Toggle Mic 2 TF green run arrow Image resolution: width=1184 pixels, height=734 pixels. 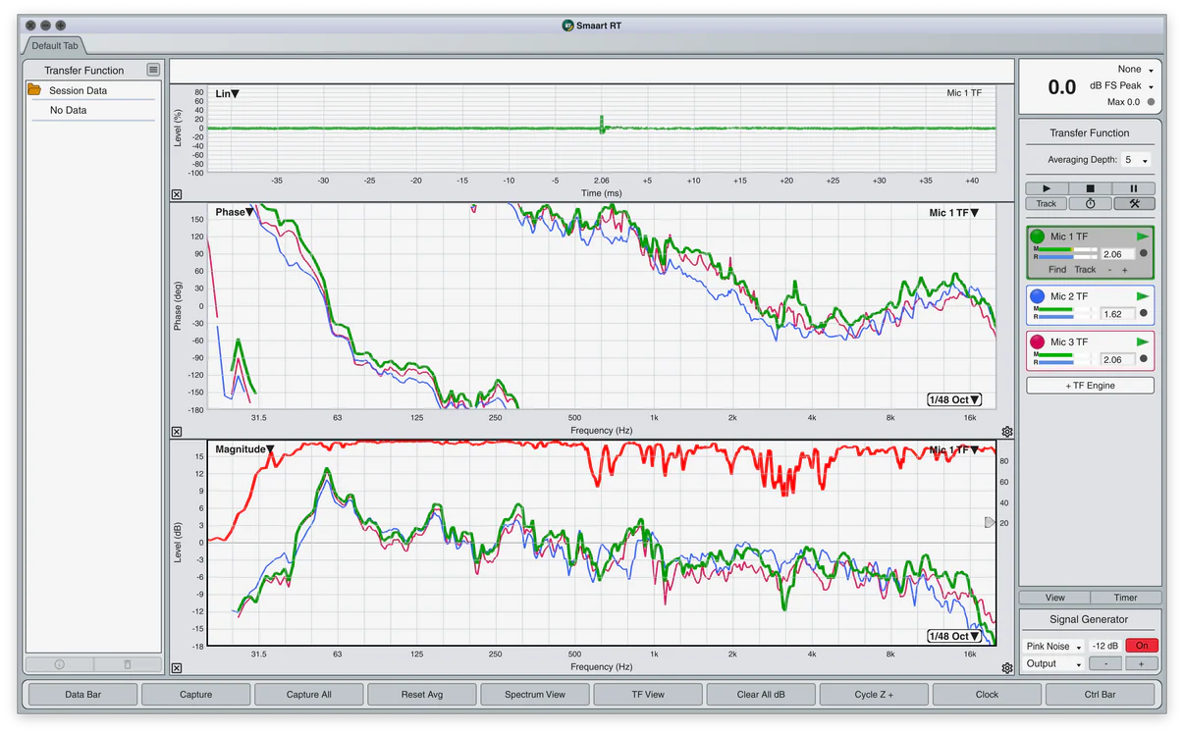click(x=1142, y=296)
